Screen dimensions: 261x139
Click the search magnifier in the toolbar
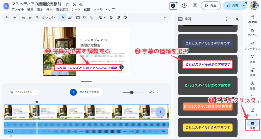click(8, 18)
